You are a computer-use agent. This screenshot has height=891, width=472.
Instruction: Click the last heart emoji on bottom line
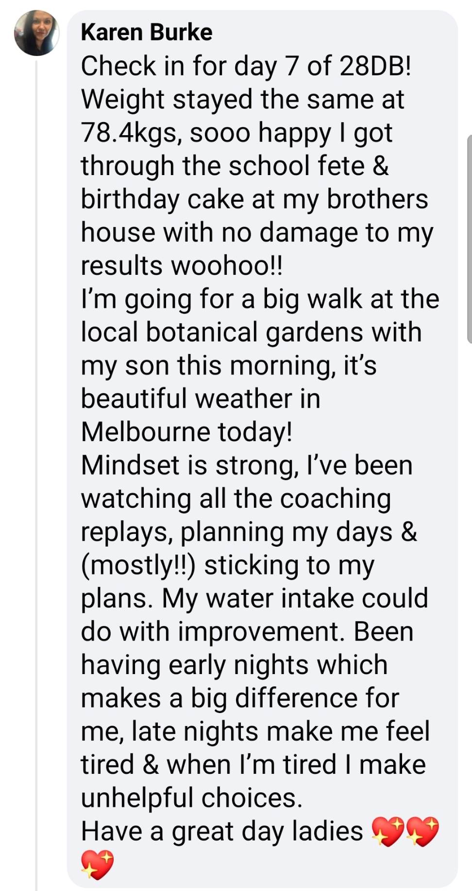[x=97, y=864]
